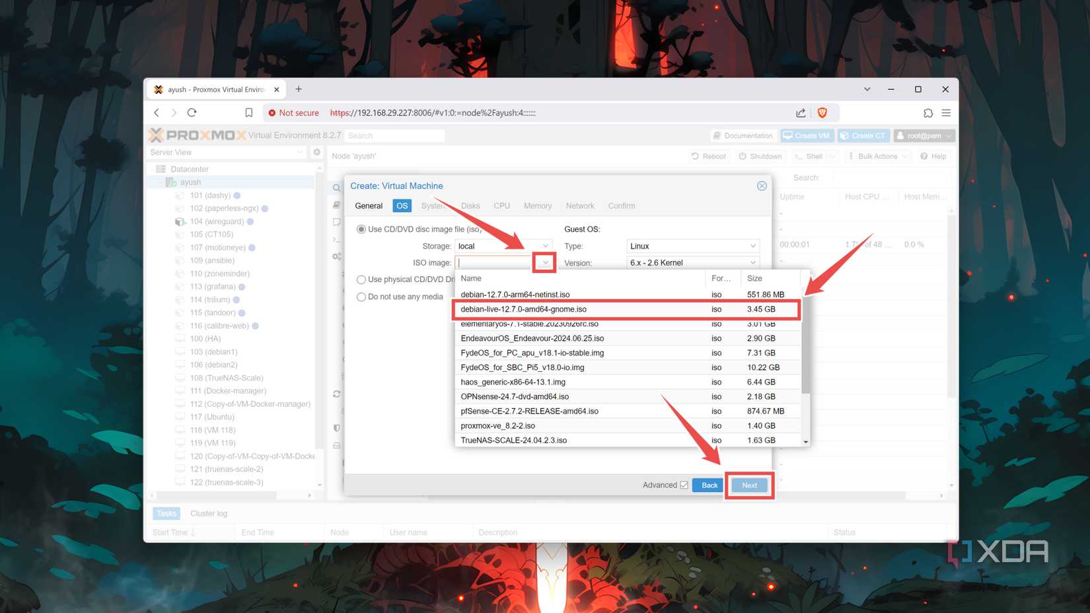
Task: Click the Create CT button
Action: [x=863, y=135]
